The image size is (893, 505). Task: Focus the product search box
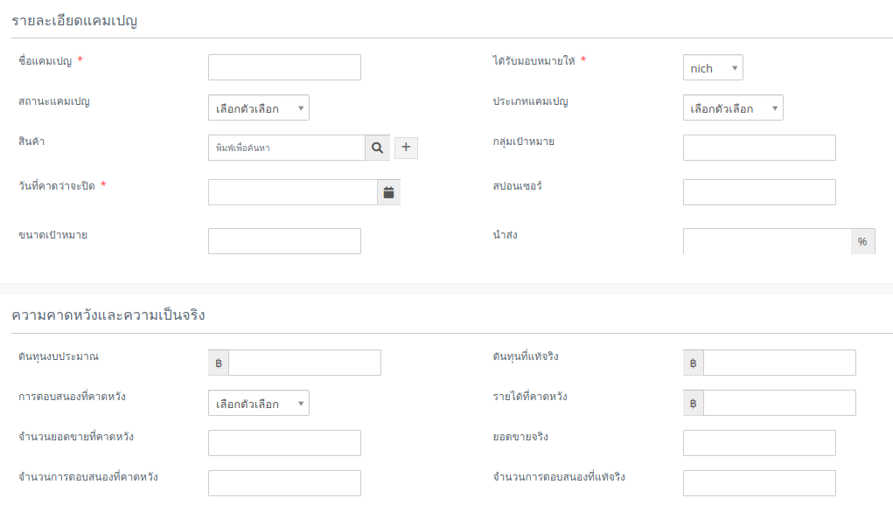click(286, 148)
